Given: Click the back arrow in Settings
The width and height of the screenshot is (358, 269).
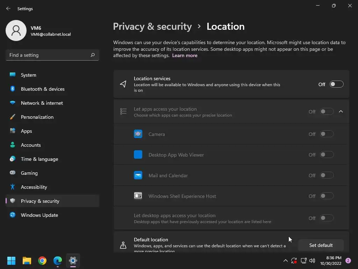Looking at the screenshot, I should (x=8, y=8).
